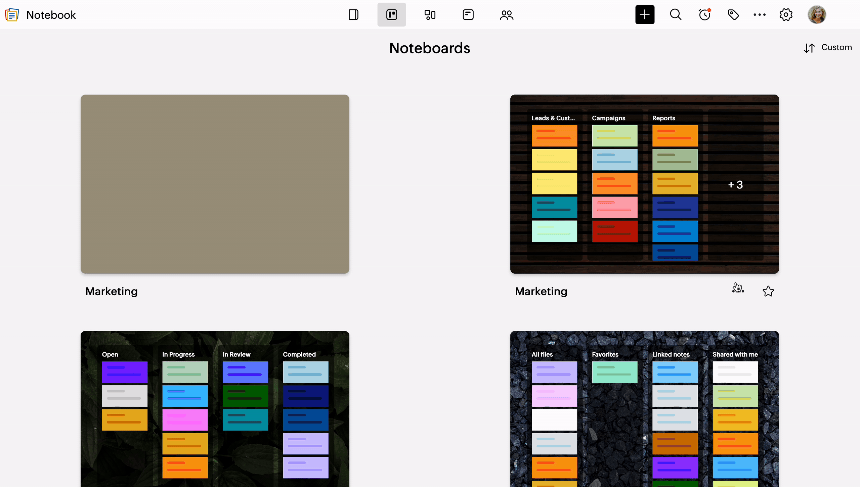Open the reminders clock icon

click(704, 15)
